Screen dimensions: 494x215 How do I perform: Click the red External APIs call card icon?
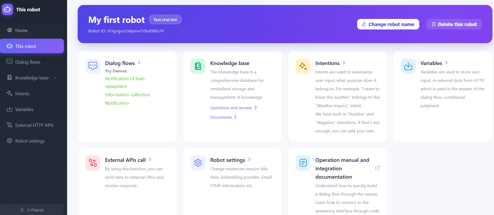[93, 163]
